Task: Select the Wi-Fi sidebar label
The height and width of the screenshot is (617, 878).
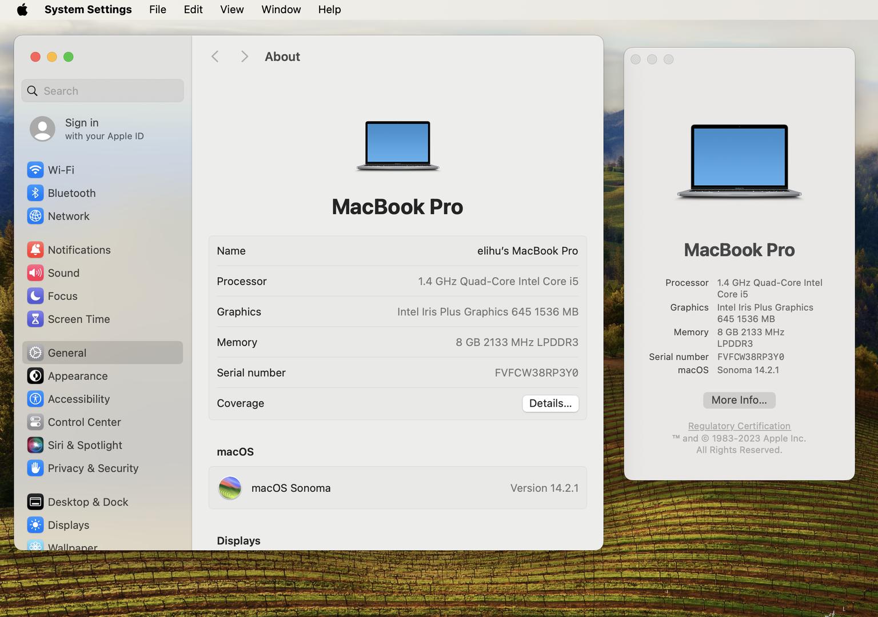Action: coord(61,170)
